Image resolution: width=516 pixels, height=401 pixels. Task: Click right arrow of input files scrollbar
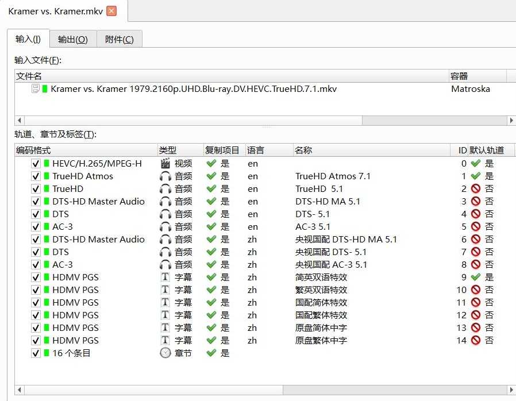pyautogui.click(x=511, y=120)
